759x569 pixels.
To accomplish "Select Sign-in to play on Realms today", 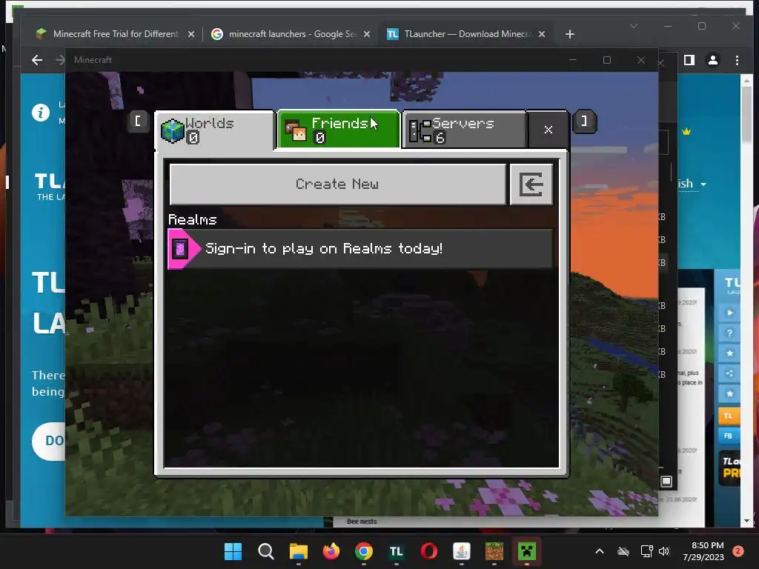I will (359, 248).
